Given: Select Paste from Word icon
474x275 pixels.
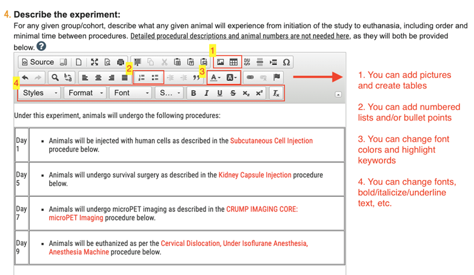Looking at the screenshot, I should pyautogui.click(x=204, y=62).
